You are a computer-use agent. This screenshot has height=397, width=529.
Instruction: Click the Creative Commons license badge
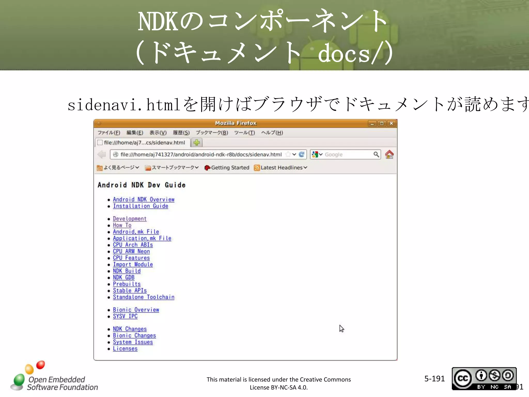click(x=484, y=379)
